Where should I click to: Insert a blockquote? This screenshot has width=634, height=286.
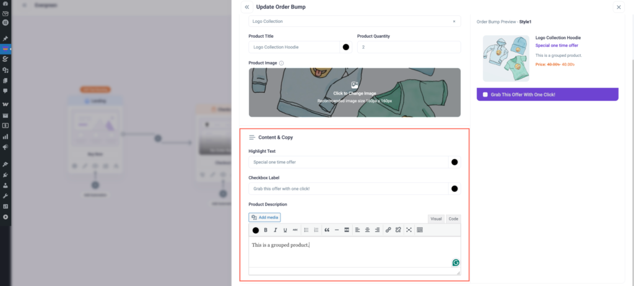(327, 230)
